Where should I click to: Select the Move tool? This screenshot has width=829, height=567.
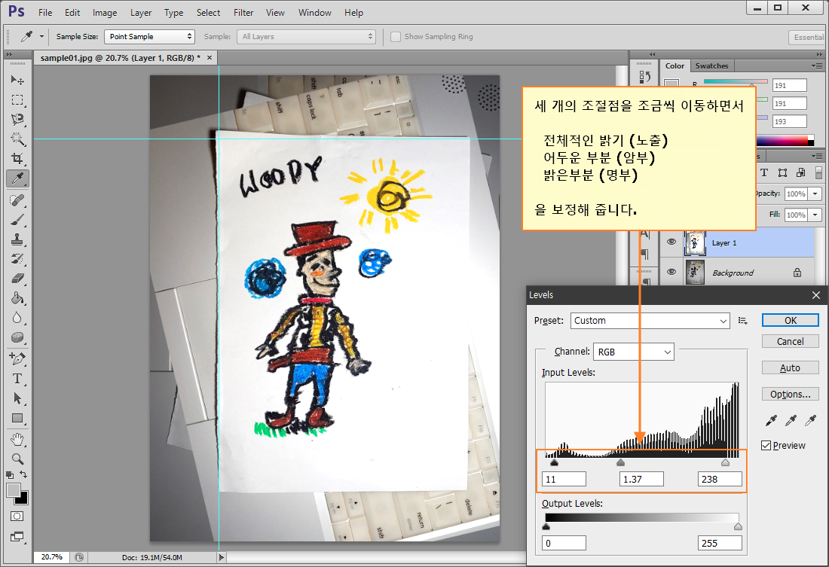(x=17, y=80)
